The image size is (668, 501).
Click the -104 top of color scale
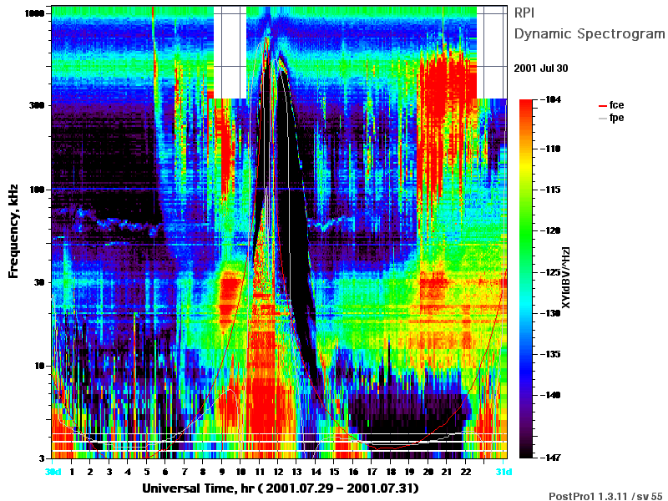tap(551, 99)
